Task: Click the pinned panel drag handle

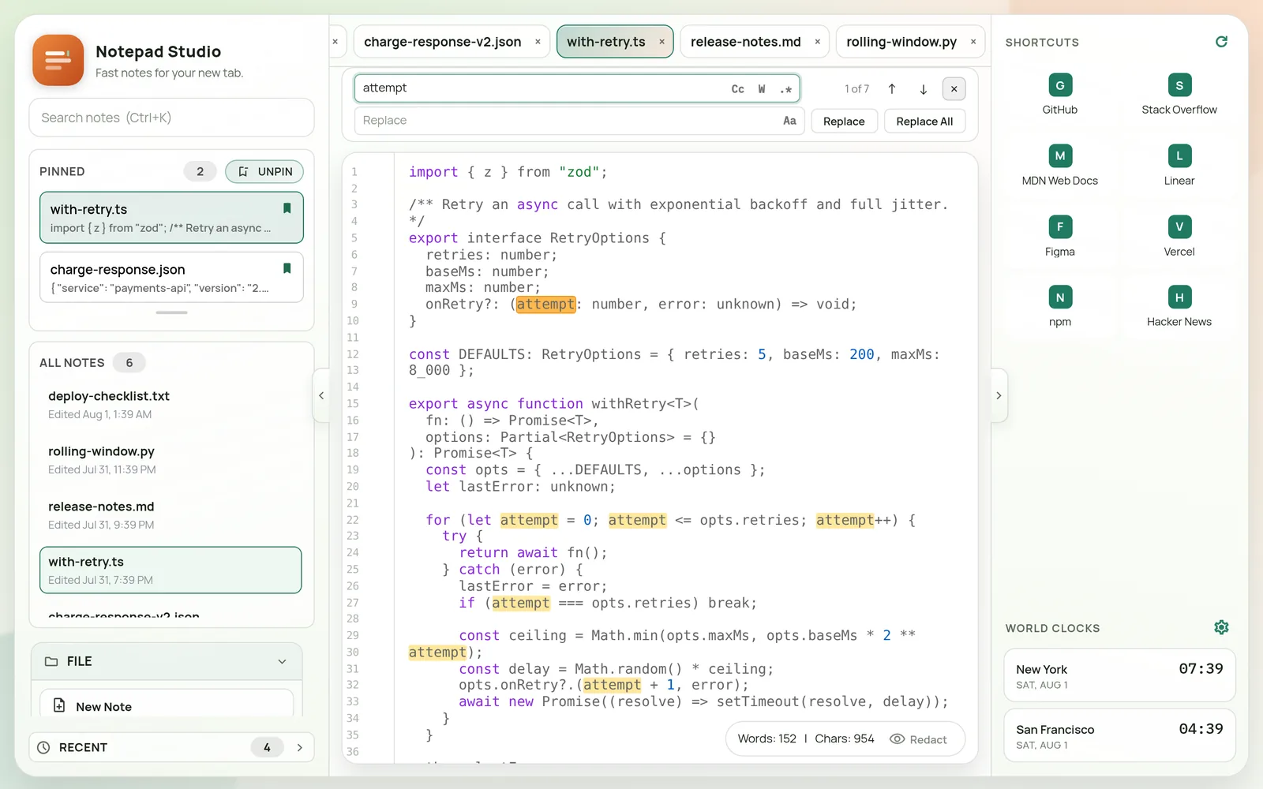Action: (x=171, y=312)
